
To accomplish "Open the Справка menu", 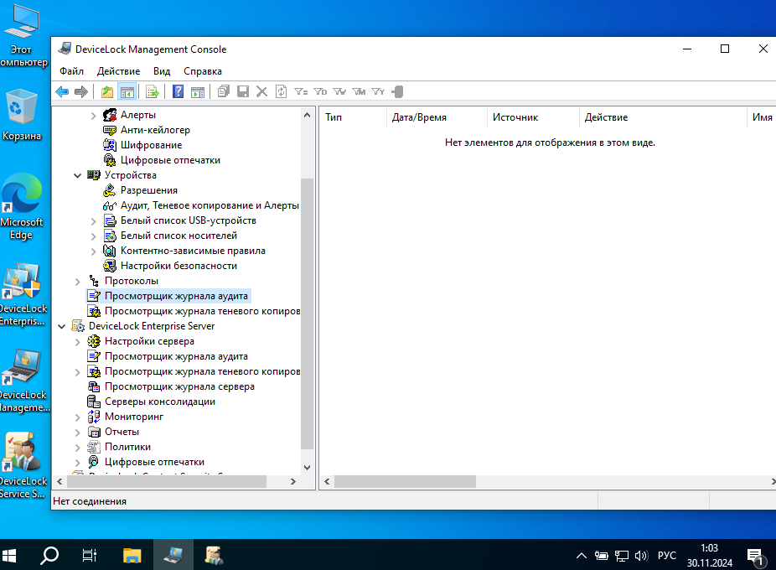I will pos(203,71).
